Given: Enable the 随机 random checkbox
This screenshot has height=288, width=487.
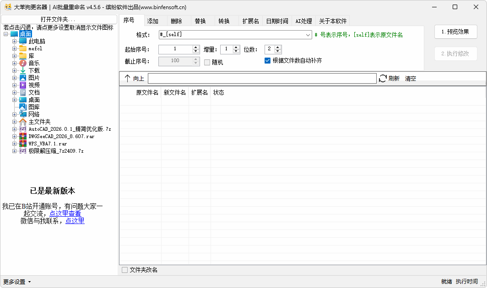Looking at the screenshot, I should (x=207, y=62).
